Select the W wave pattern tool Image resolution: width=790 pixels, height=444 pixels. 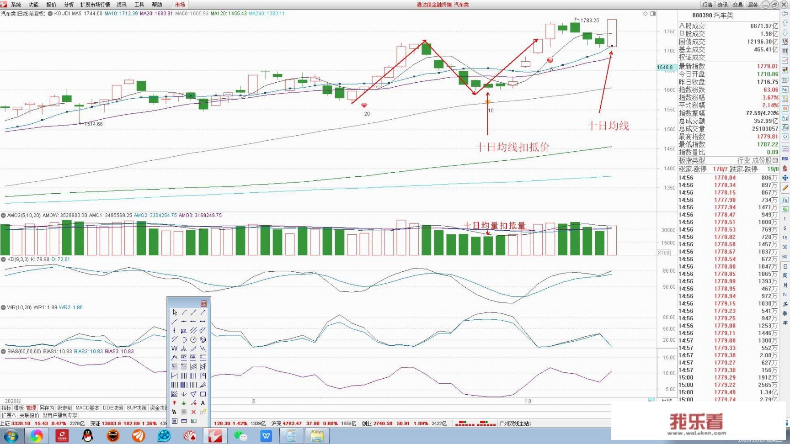[174, 349]
